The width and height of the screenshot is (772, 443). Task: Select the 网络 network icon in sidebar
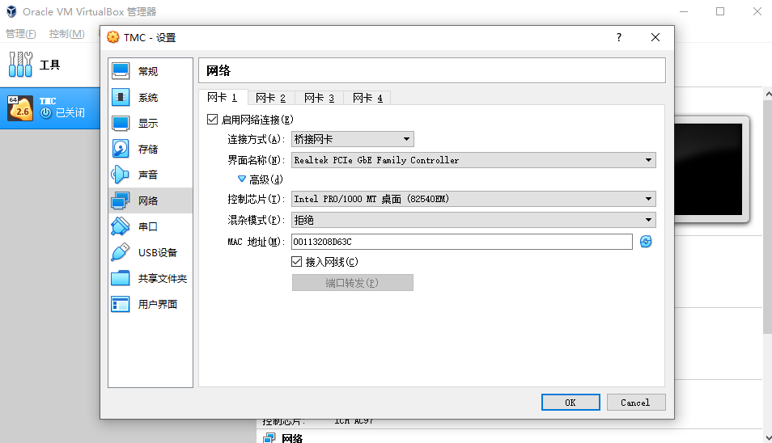121,200
